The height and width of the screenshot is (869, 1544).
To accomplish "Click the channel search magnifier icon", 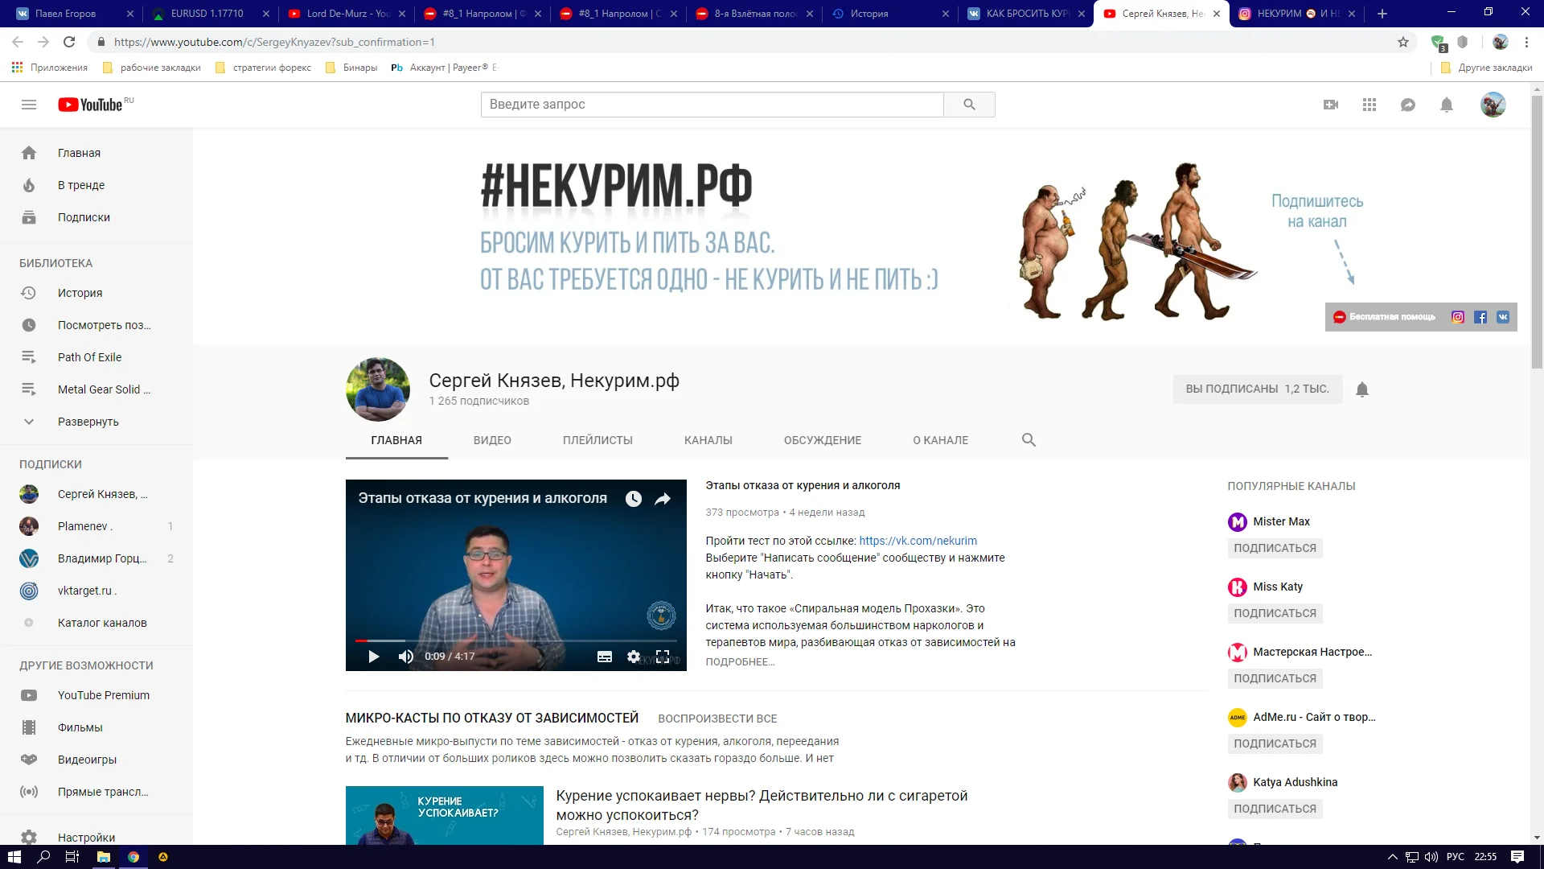I will pyautogui.click(x=1029, y=440).
